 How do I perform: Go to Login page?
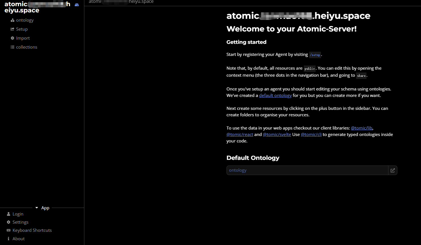point(18,214)
